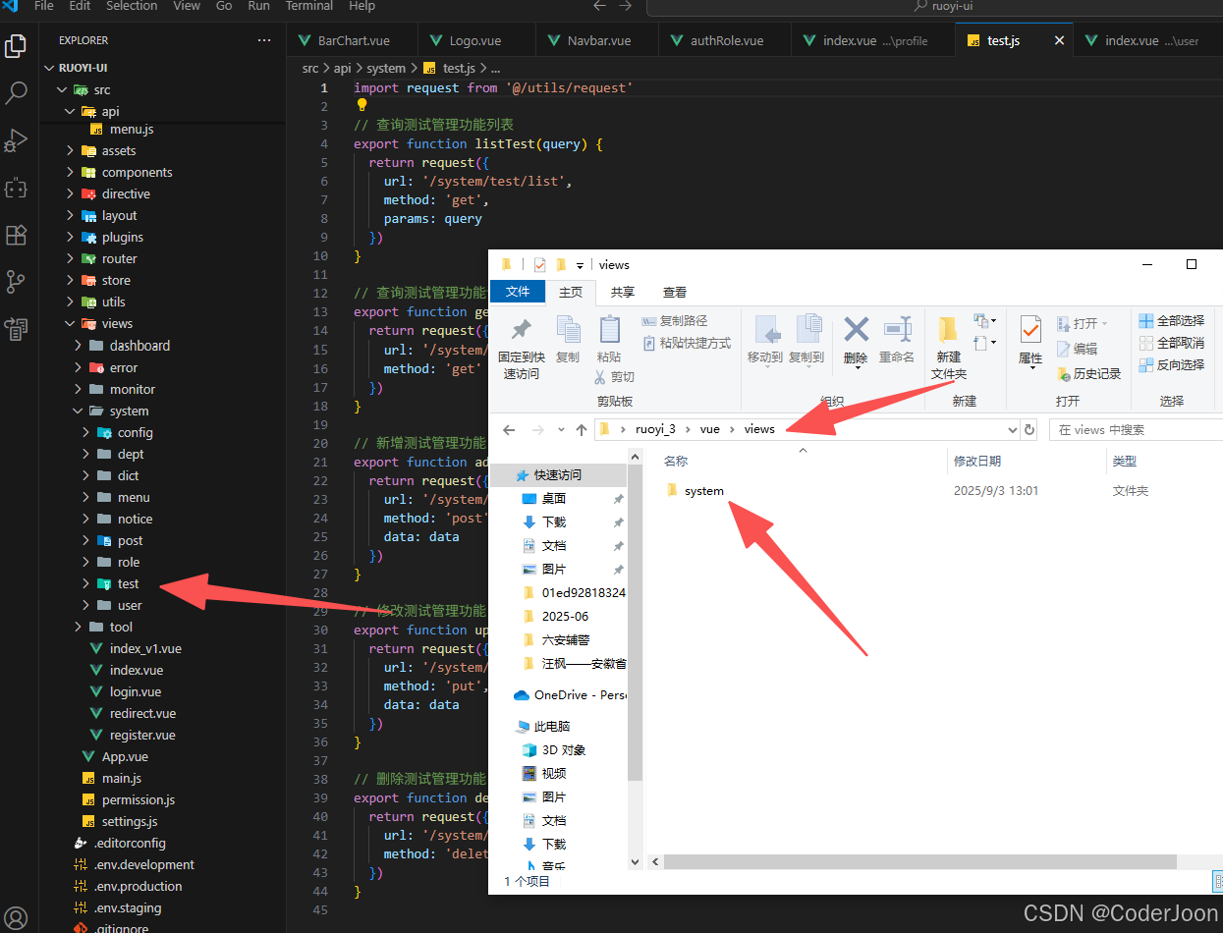Open permission.js in the Explorer tree
This screenshot has width=1223, height=933.
pos(139,800)
